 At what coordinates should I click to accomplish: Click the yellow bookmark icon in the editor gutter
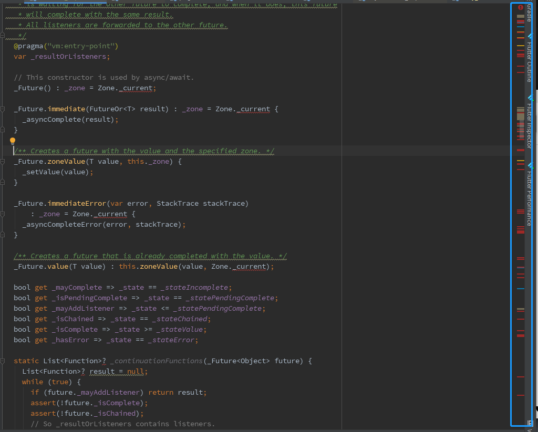pos(13,140)
